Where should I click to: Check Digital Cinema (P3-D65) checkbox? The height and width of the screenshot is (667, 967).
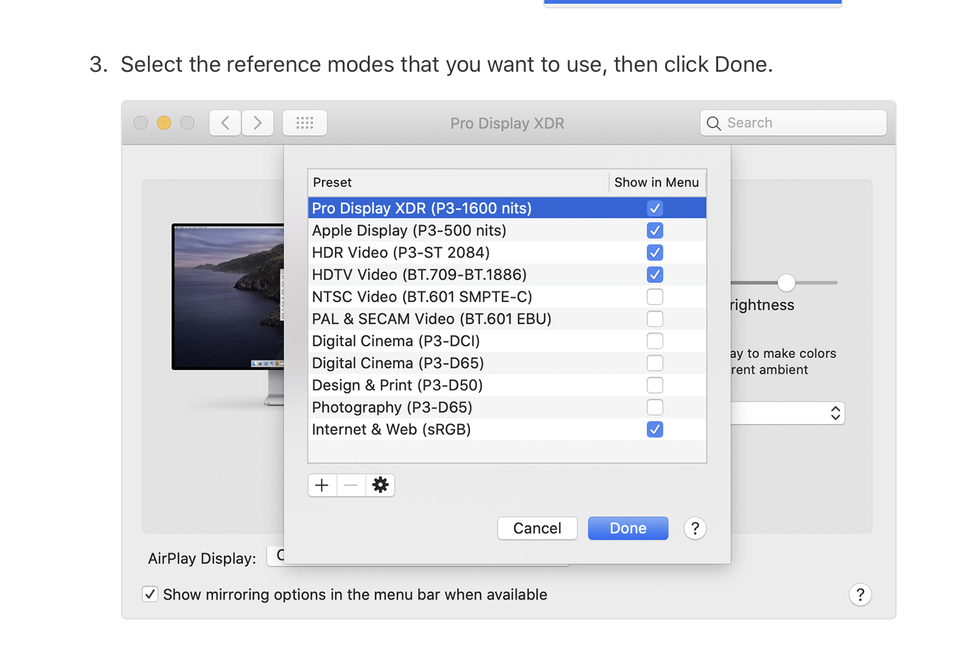click(655, 363)
